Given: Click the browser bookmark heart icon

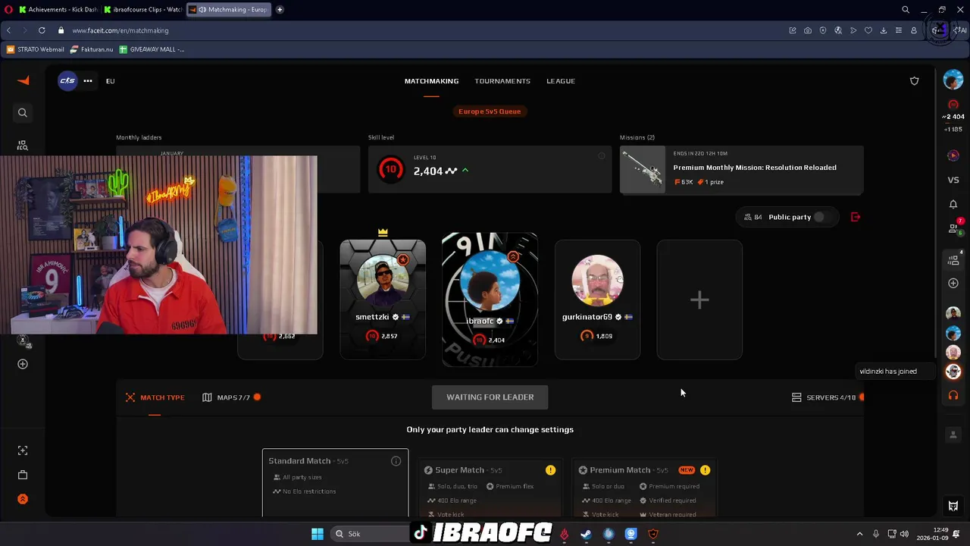Looking at the screenshot, I should (x=868, y=30).
